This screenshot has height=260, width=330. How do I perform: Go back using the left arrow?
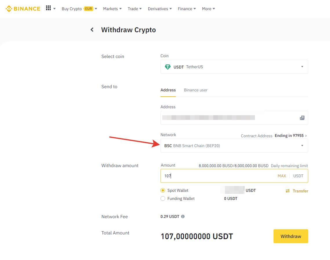[92, 30]
